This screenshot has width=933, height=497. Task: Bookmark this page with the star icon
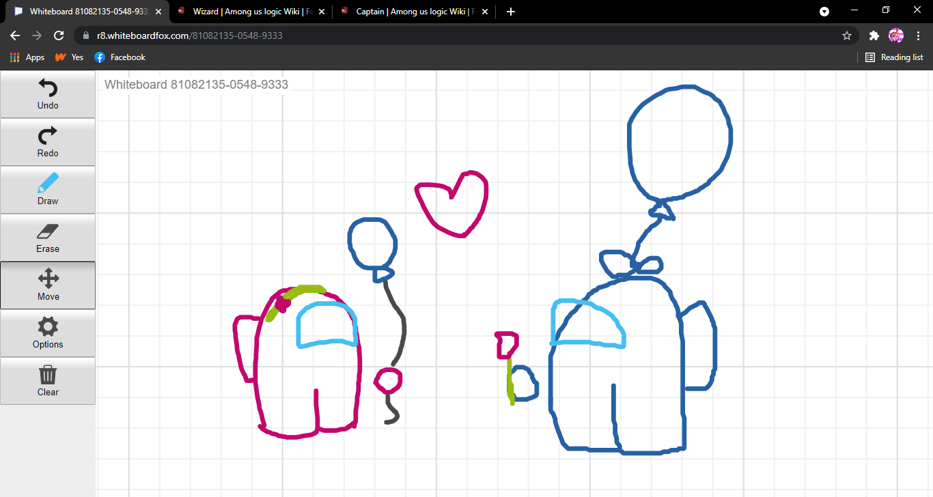pos(847,35)
